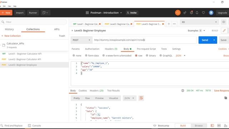Switch response view to Visualize

coord(113,98)
